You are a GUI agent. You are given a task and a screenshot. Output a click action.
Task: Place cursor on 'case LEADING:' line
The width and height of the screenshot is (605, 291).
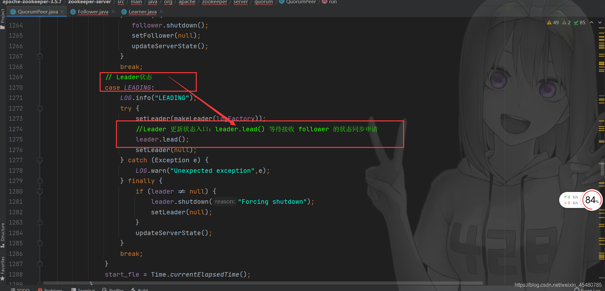(129, 88)
